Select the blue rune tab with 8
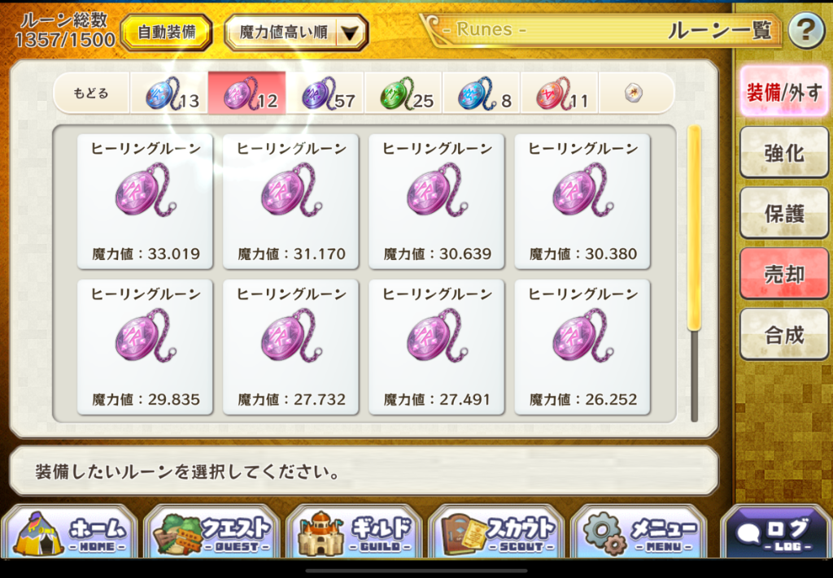Image resolution: width=833 pixels, height=578 pixels. [x=482, y=93]
